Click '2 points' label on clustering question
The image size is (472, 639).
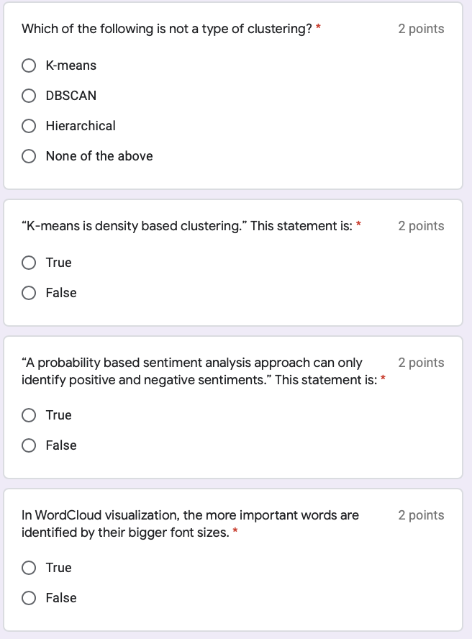coord(421,29)
